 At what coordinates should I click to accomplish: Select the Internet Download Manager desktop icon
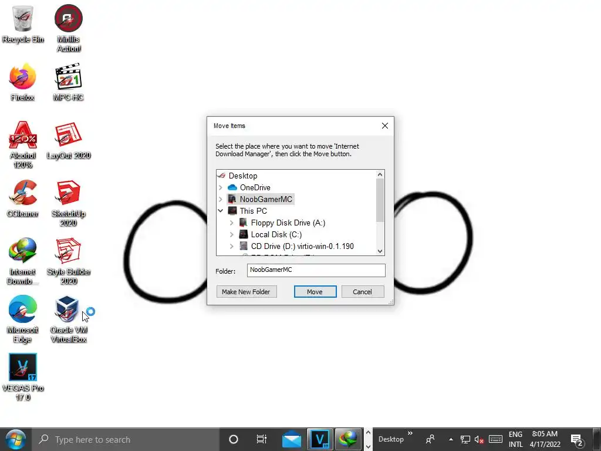(x=23, y=261)
